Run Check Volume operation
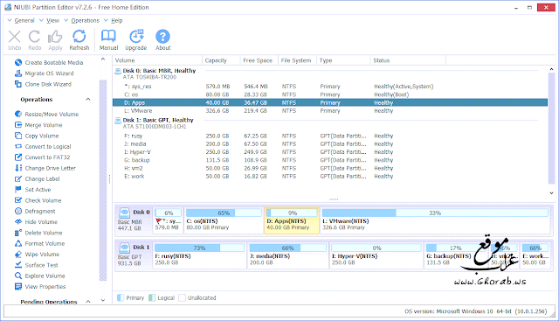Image resolution: width=559 pixels, height=321 pixels. pos(38,200)
